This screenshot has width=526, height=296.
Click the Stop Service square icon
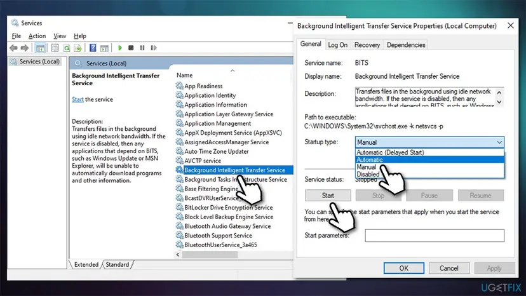coord(131,48)
